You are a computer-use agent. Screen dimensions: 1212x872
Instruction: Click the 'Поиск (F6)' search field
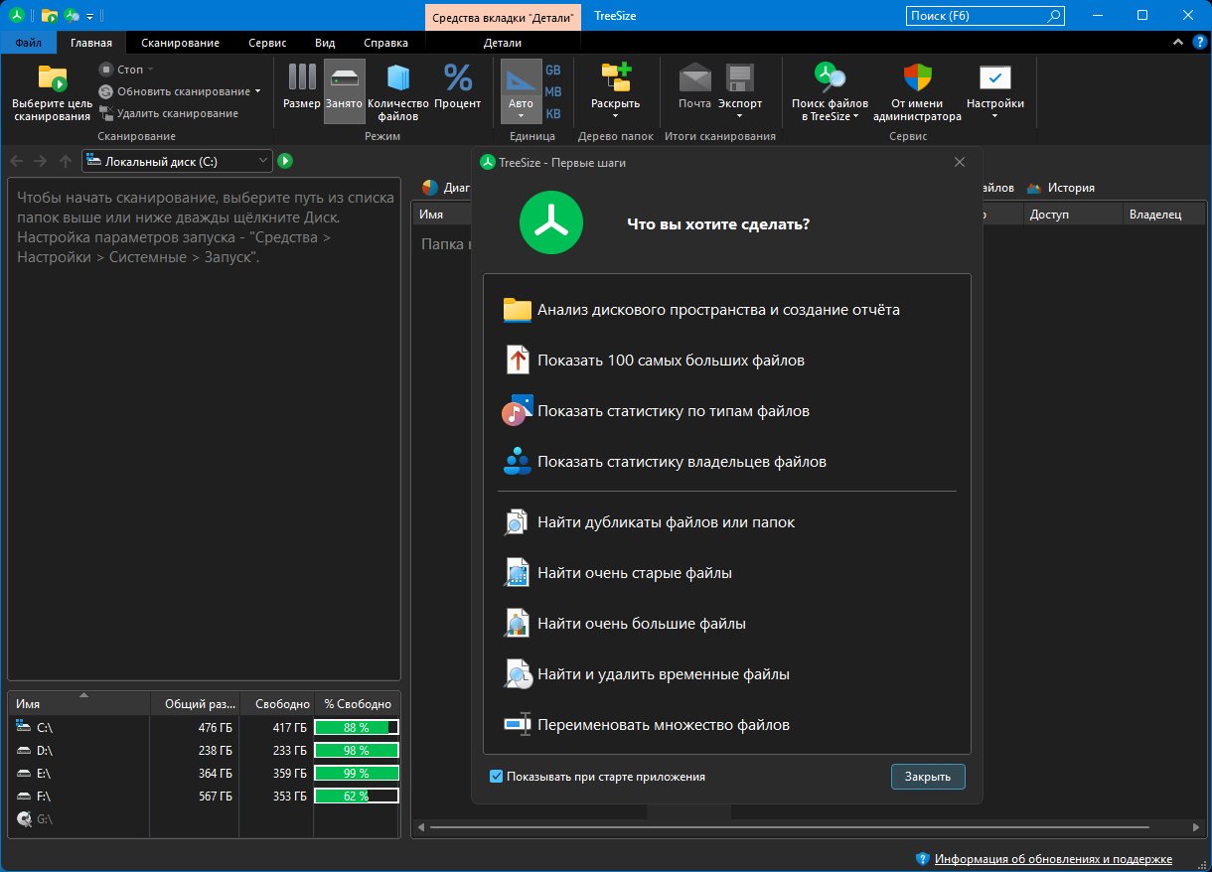(977, 16)
